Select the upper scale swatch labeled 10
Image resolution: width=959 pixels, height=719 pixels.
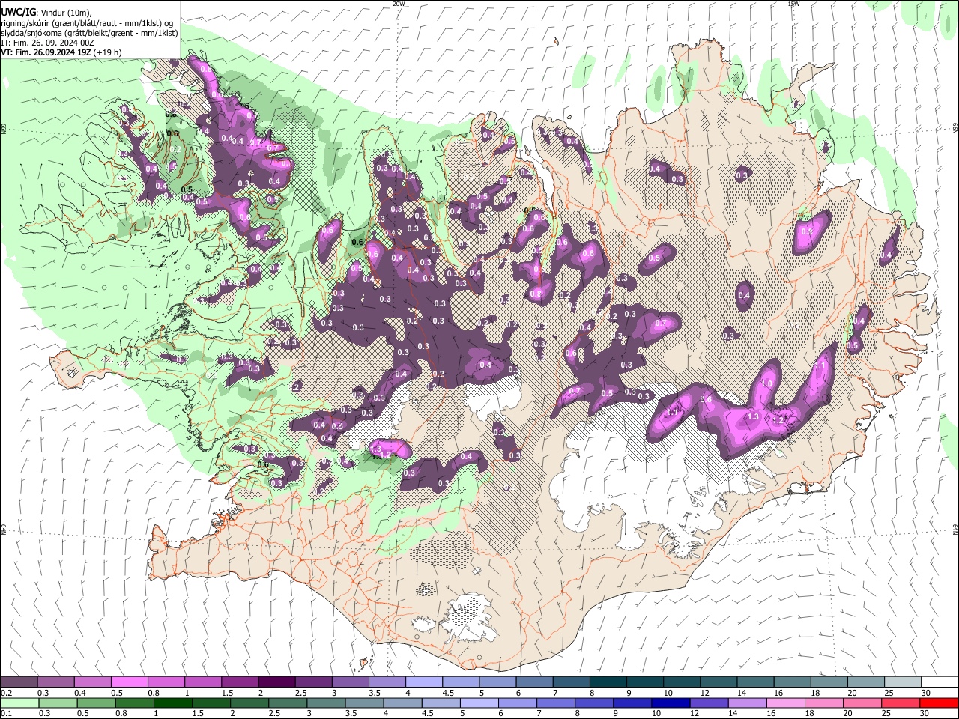click(681, 682)
